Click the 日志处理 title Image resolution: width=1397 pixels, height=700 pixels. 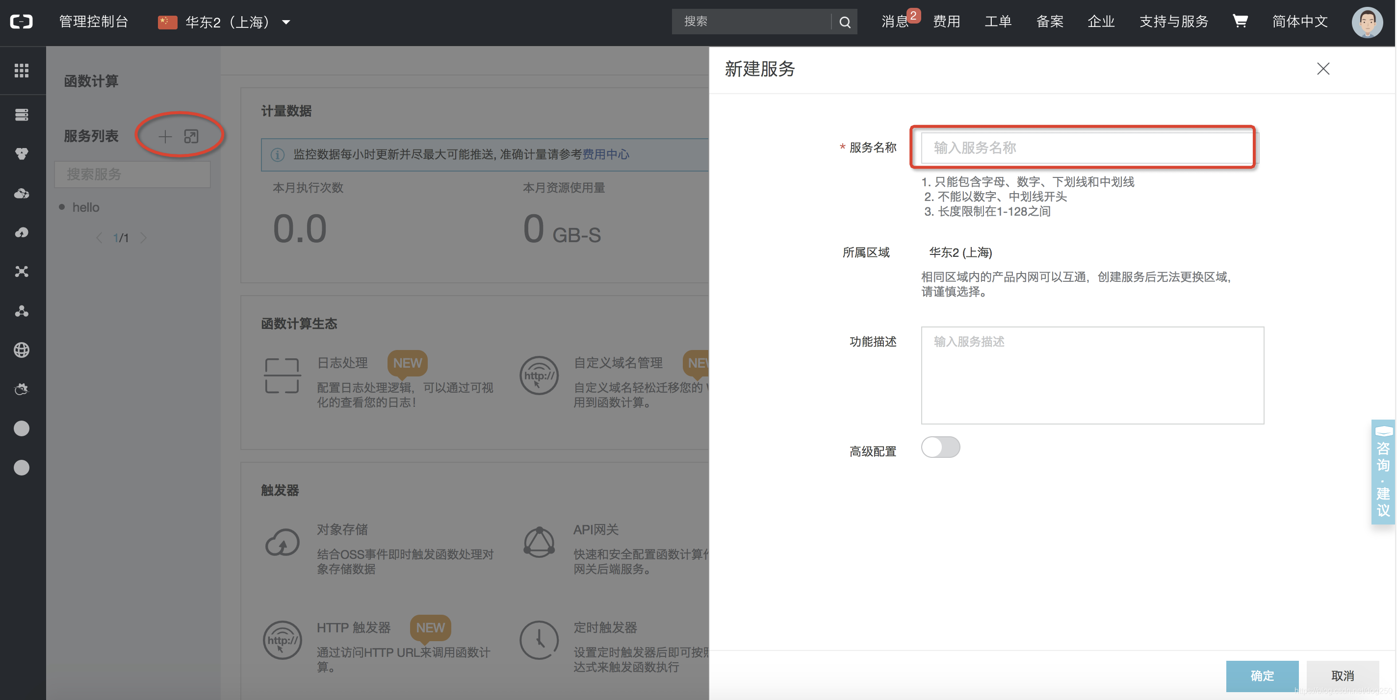342,363
